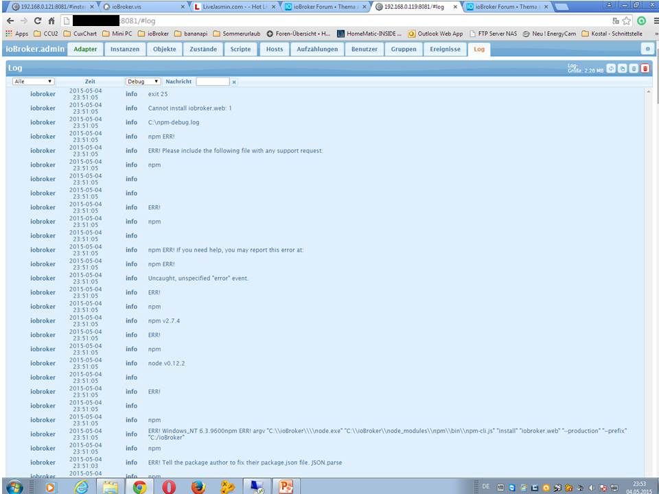Open PowerPoint from the taskbar
The height and width of the screenshot is (494, 659).
coord(286,487)
